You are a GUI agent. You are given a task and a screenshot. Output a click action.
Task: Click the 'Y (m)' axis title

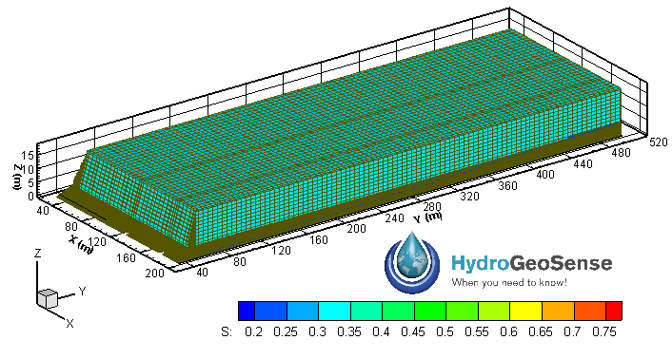pyautogui.click(x=427, y=217)
